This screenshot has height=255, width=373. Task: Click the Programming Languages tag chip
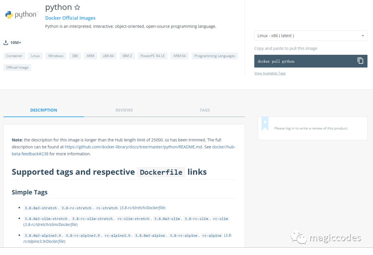point(214,56)
